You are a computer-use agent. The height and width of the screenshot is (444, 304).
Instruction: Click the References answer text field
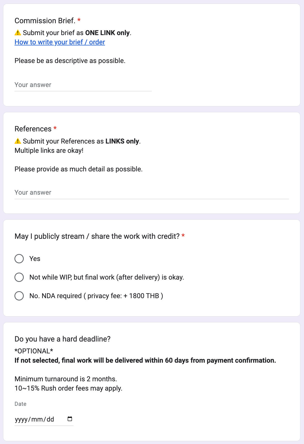pyautogui.click(x=151, y=193)
